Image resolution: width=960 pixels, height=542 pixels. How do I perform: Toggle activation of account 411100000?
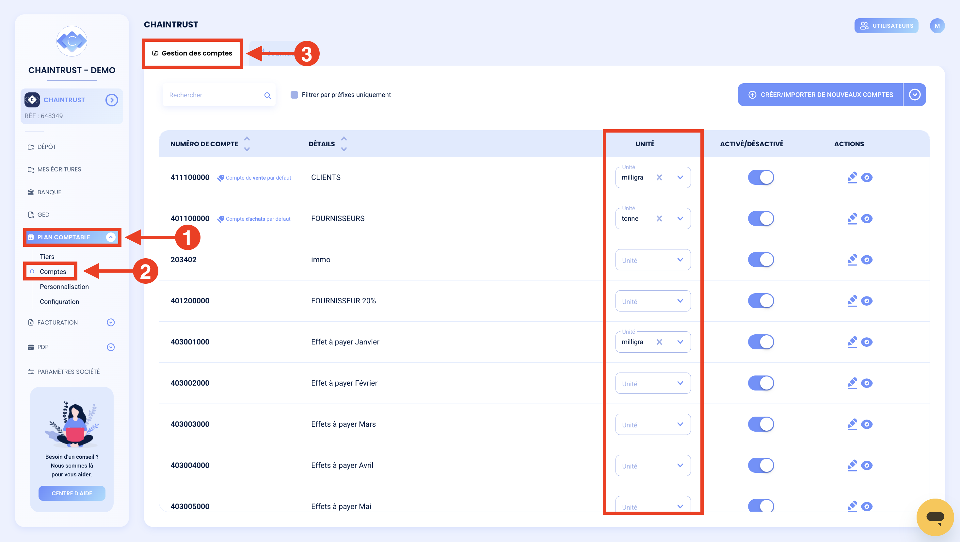(760, 177)
